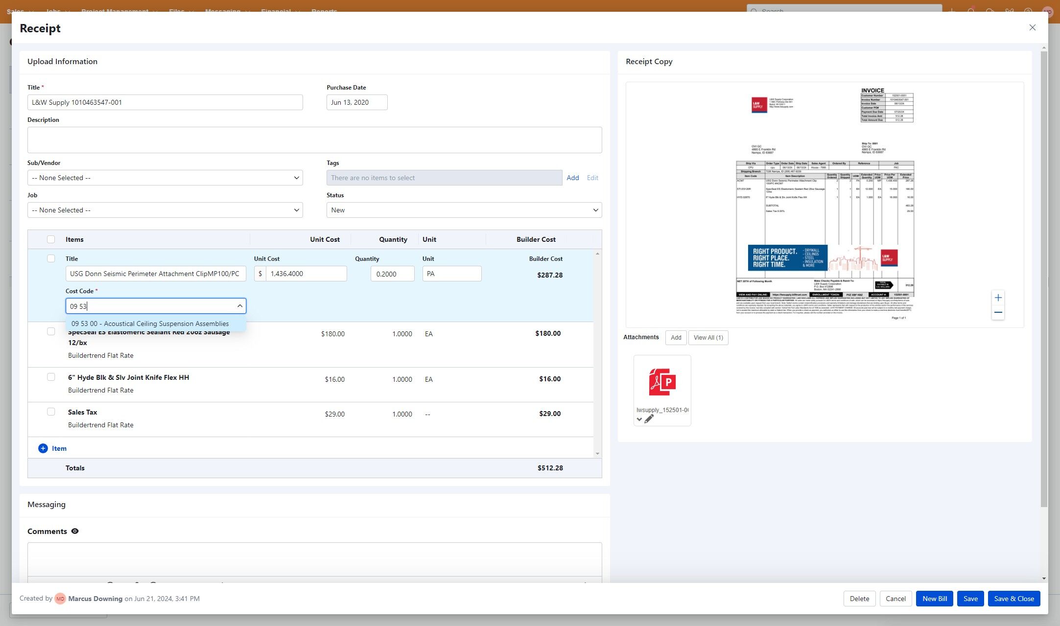Collapse the Cost Code combo box chevron
Screen dimensions: 1060x626
coord(239,306)
